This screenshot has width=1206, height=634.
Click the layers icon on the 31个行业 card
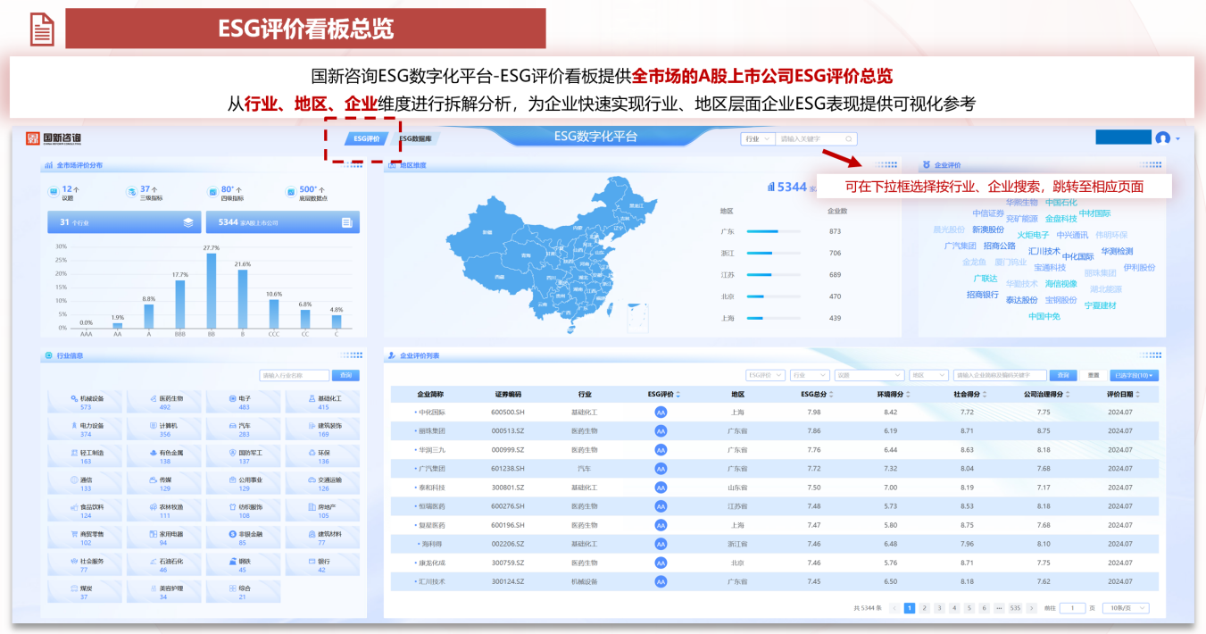coord(188,221)
